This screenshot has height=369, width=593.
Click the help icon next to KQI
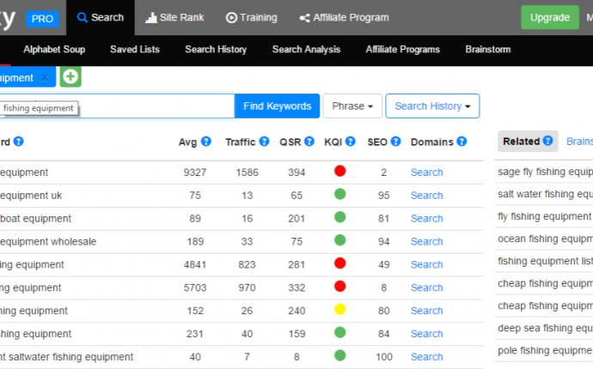350,142
